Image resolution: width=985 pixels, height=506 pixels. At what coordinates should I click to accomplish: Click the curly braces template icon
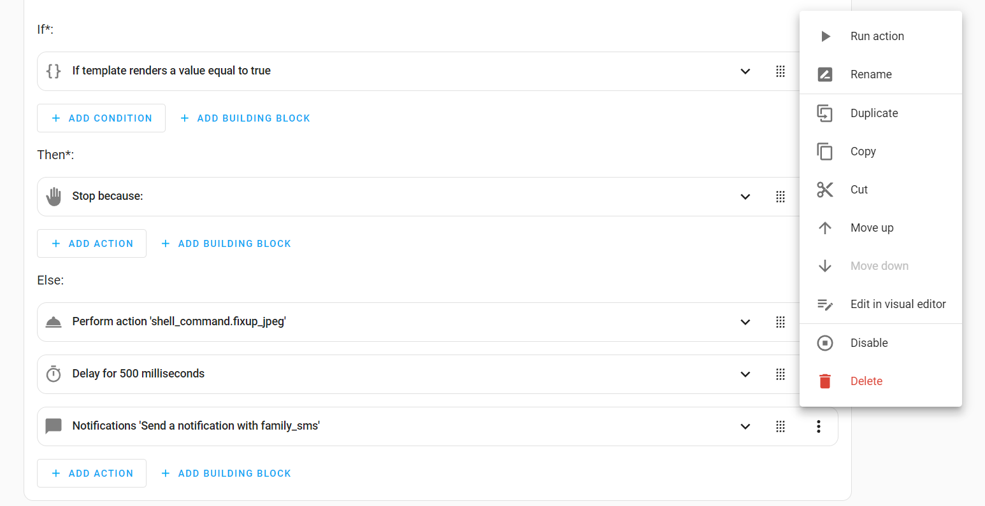[x=54, y=71]
